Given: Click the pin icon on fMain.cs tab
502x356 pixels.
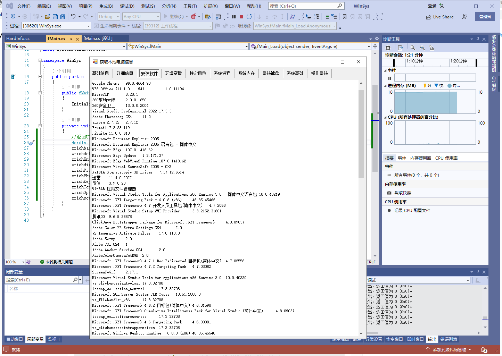Looking at the screenshot, I should (x=71, y=39).
